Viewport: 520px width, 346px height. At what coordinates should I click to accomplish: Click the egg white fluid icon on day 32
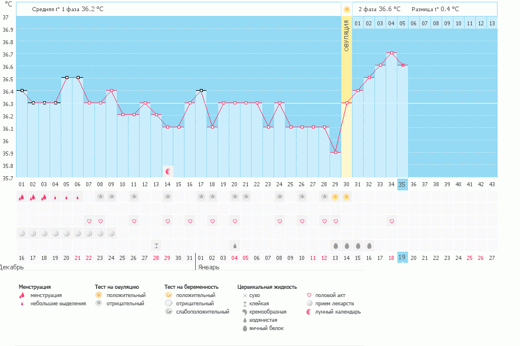click(x=369, y=245)
